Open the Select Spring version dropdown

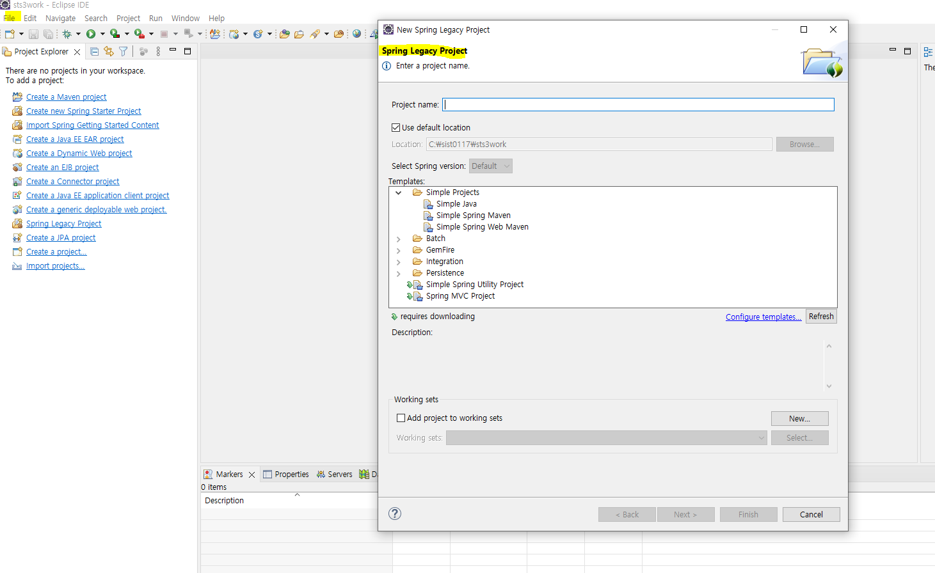[491, 166]
